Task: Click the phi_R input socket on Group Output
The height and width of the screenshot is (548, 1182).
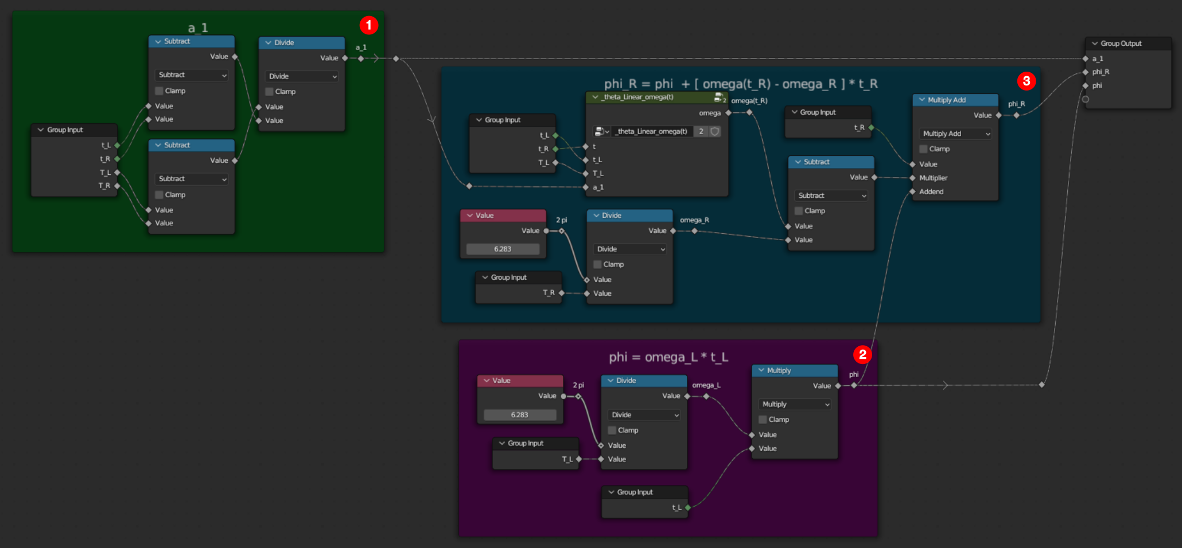Action: coord(1086,72)
